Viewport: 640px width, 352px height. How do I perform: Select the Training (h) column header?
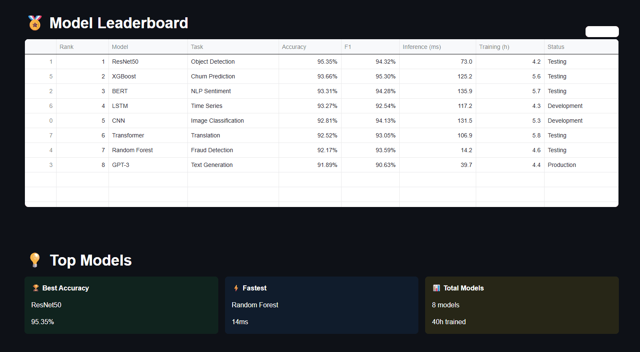510,47
